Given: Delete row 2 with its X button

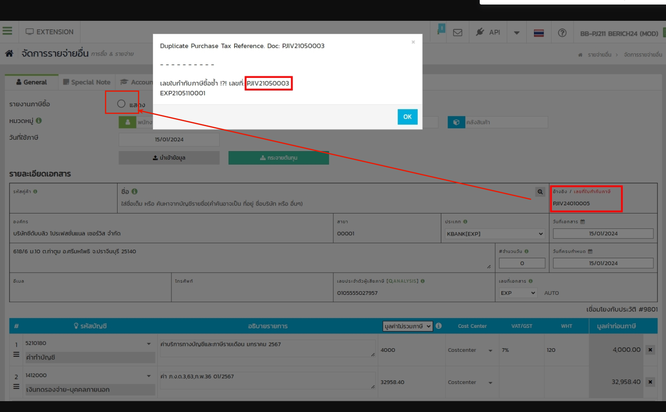Looking at the screenshot, I should tap(650, 382).
